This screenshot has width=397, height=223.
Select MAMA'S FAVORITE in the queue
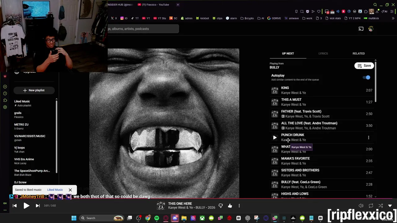(323, 161)
